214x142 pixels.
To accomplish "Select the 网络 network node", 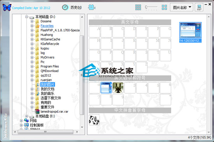I will (33, 121).
